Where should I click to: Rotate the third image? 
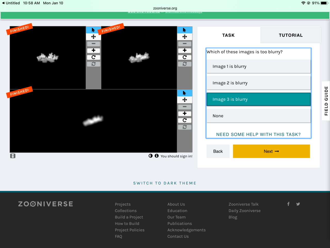(185, 120)
